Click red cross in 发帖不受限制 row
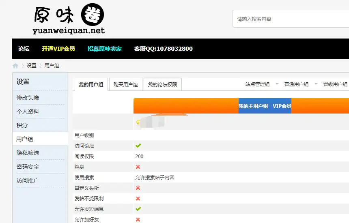Viewport: 349px width, 223px height. click(138, 198)
